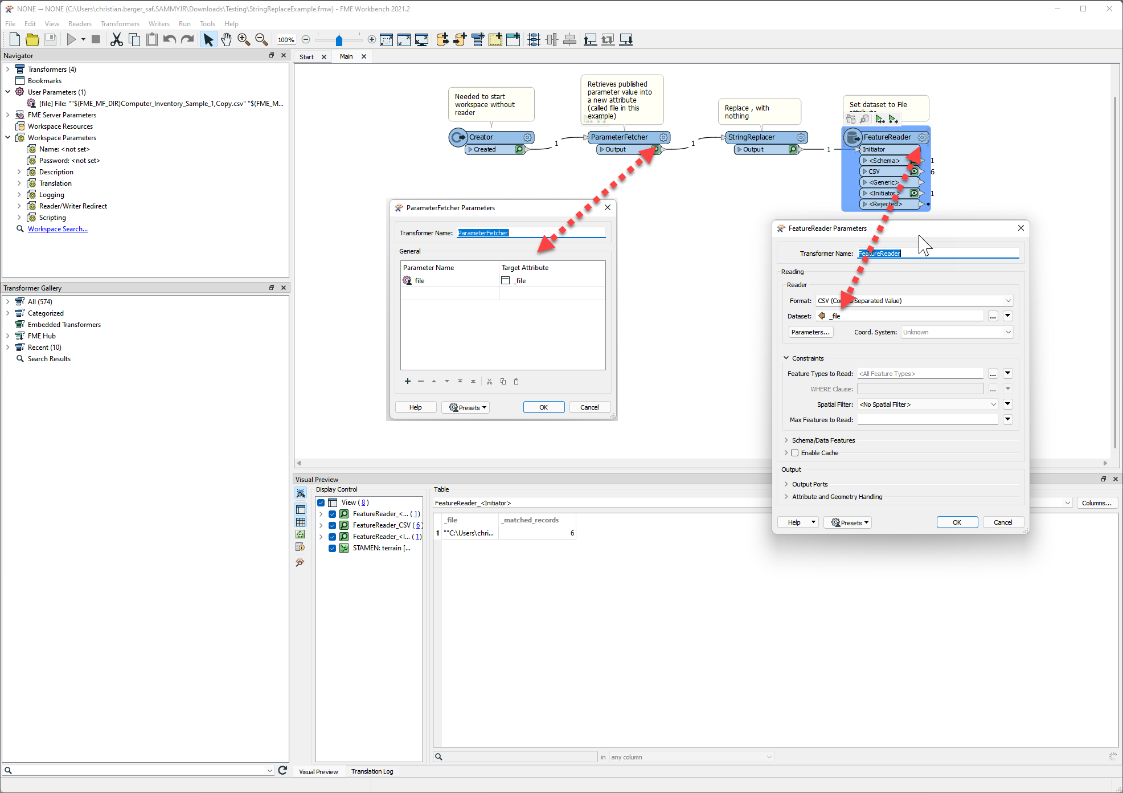Image resolution: width=1123 pixels, height=793 pixels.
Task: Stop translation using the stop icon
Action: [96, 39]
